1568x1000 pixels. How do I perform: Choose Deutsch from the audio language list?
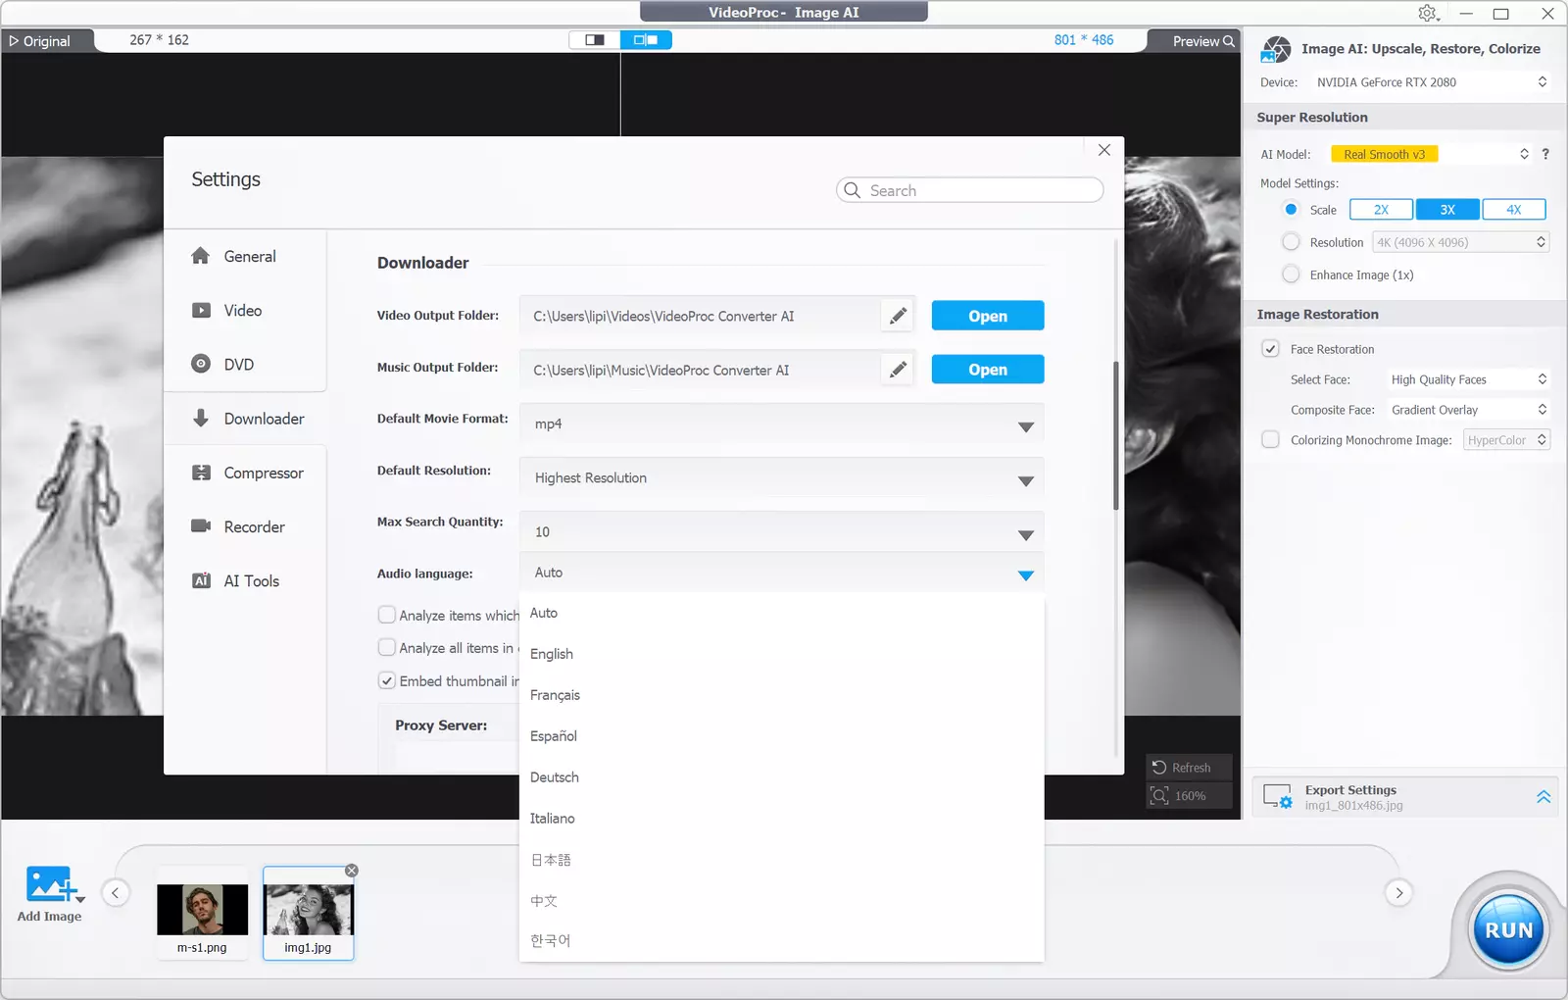[x=555, y=777]
